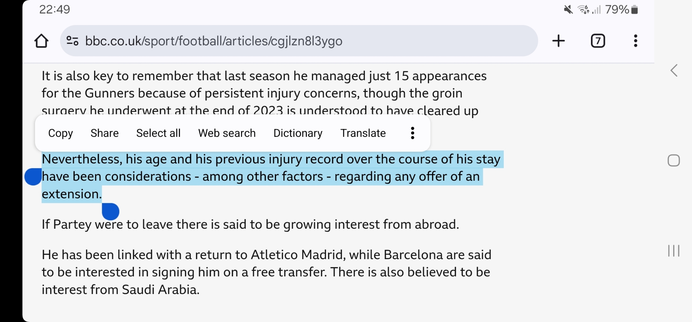Tap the left text selection handle

point(33,177)
